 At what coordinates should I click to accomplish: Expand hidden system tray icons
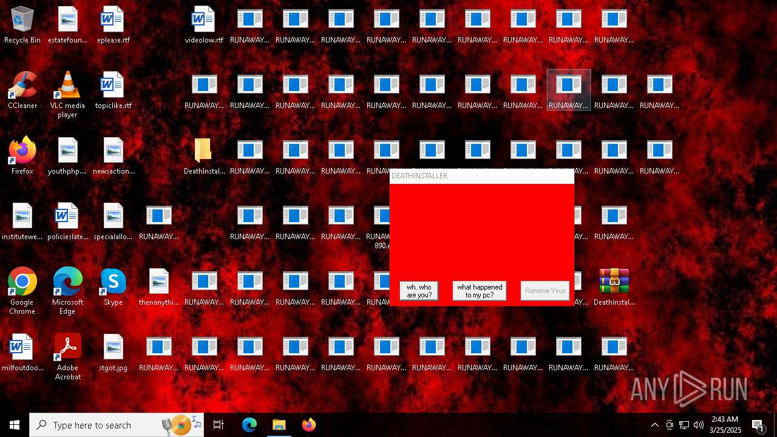[654, 425]
